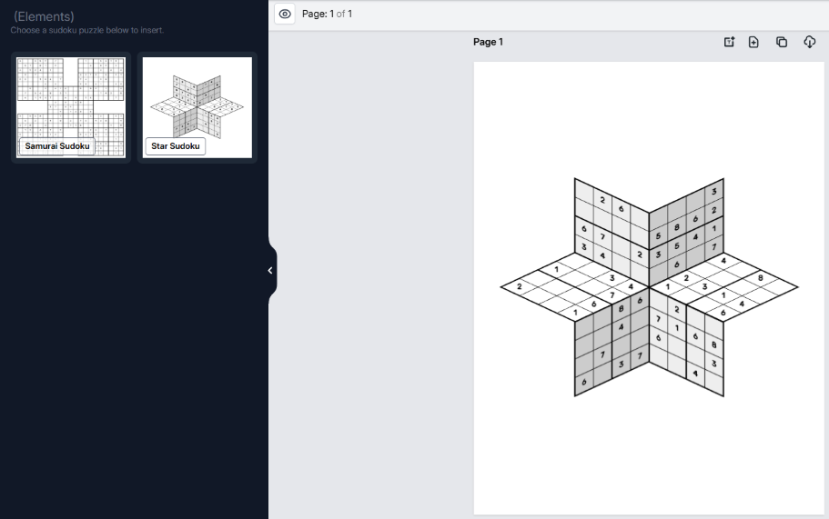
Task: Click the Samurai Sudoku label button
Action: coord(57,146)
